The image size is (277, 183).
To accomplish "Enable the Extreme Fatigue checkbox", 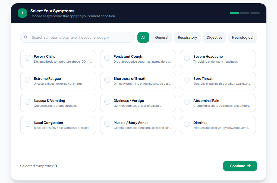I will coord(27,80).
